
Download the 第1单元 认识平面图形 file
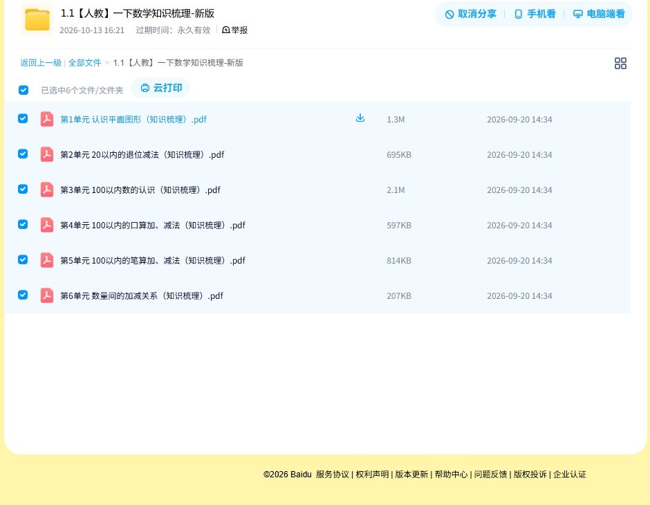point(360,118)
